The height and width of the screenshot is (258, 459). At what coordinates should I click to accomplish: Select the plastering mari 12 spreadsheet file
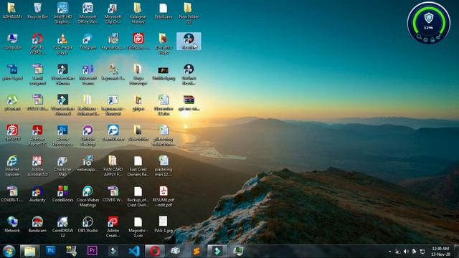tap(164, 166)
